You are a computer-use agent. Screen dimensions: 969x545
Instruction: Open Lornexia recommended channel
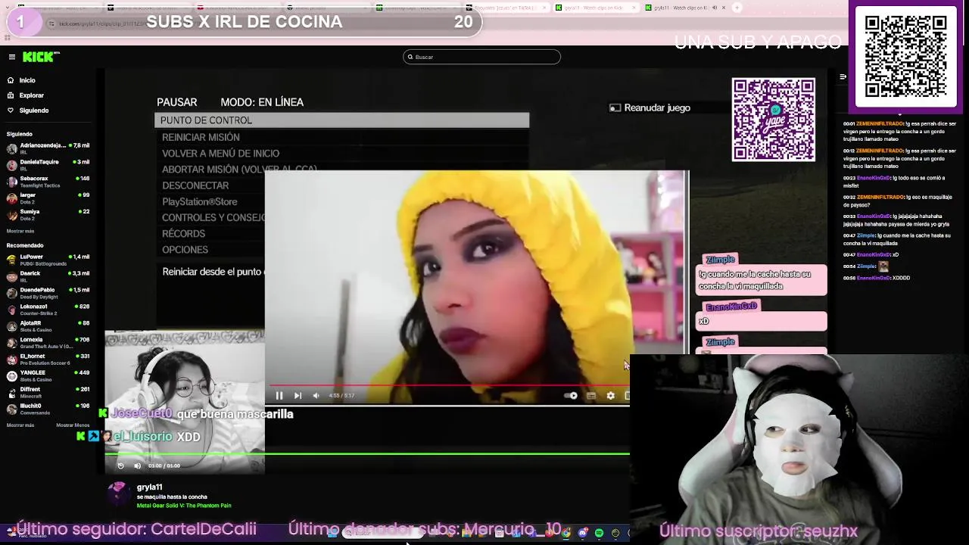pyautogui.click(x=48, y=342)
